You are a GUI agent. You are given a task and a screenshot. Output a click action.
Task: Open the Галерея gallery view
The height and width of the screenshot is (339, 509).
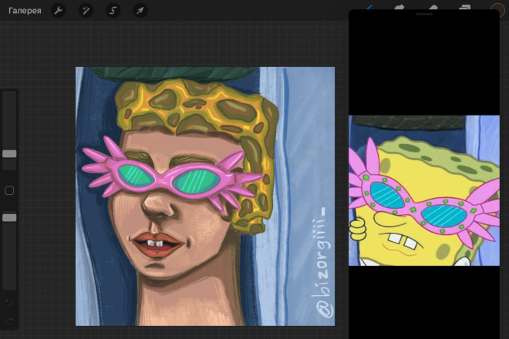[25, 11]
